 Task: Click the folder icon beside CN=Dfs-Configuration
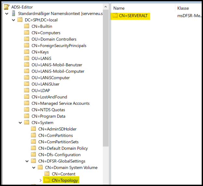[x=34, y=155]
